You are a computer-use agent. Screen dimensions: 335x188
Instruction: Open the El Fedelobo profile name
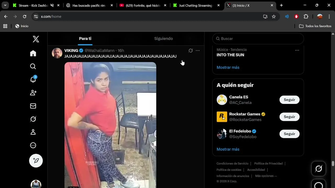240,131
